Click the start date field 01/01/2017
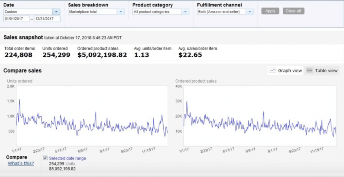344x177 pixels. click(x=16, y=19)
